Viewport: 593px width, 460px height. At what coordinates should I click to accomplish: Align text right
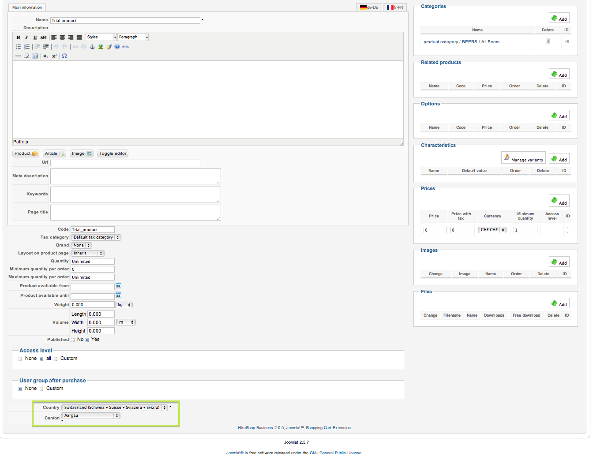tap(71, 37)
